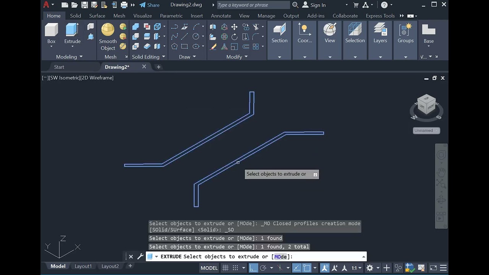Click the keyword search input field
Viewport: 489px width, 275px height.
(254, 5)
